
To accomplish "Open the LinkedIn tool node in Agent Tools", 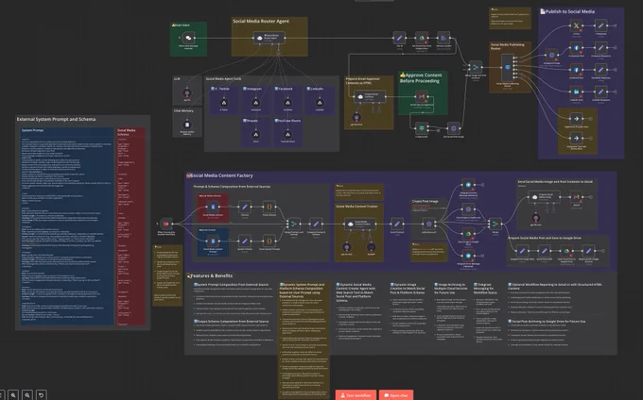I will (320, 102).
